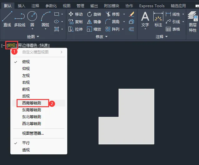Activate the Trim (修剪) tool
199x165 pixels.
pyautogui.click(x=112, y=14)
